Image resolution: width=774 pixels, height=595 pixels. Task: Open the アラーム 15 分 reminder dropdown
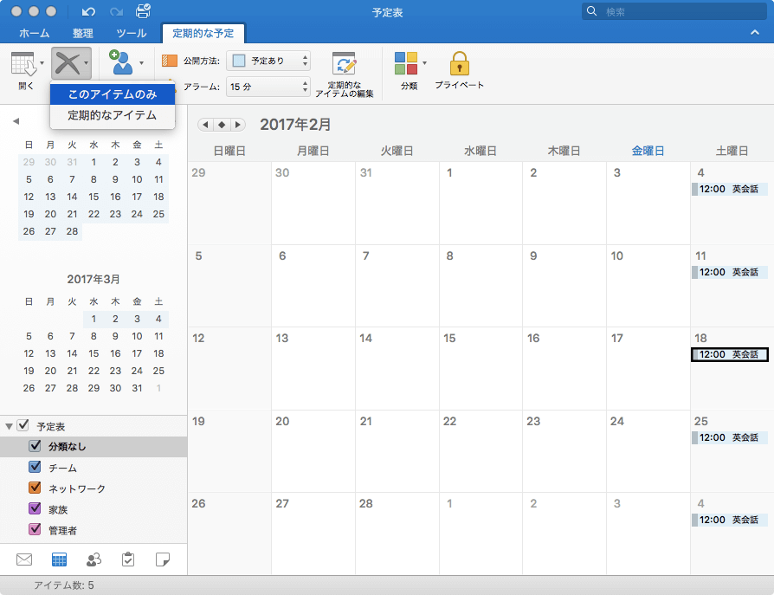coord(268,87)
